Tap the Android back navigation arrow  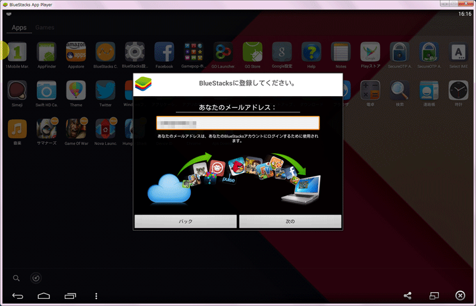[x=18, y=296]
